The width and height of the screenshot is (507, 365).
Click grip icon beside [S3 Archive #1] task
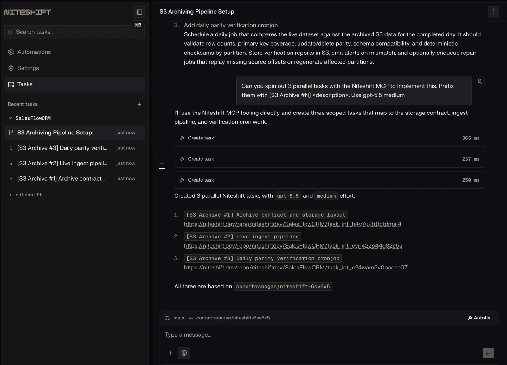pos(11,179)
